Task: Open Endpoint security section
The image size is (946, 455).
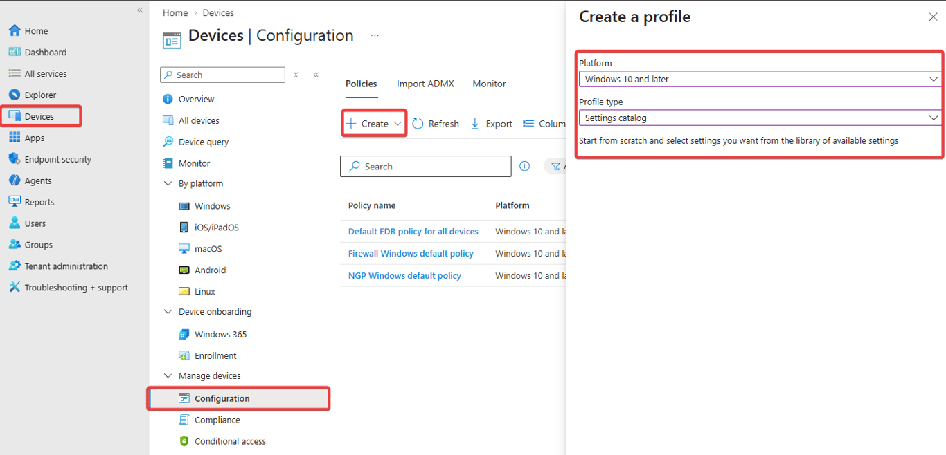Action: 58,159
